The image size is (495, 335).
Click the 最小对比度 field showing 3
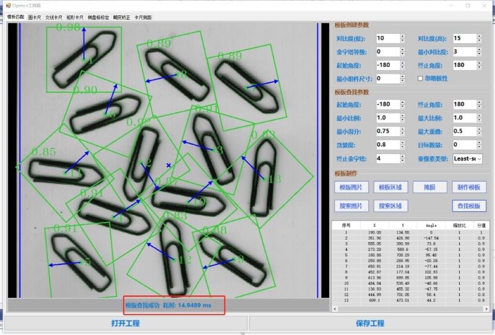(465, 52)
